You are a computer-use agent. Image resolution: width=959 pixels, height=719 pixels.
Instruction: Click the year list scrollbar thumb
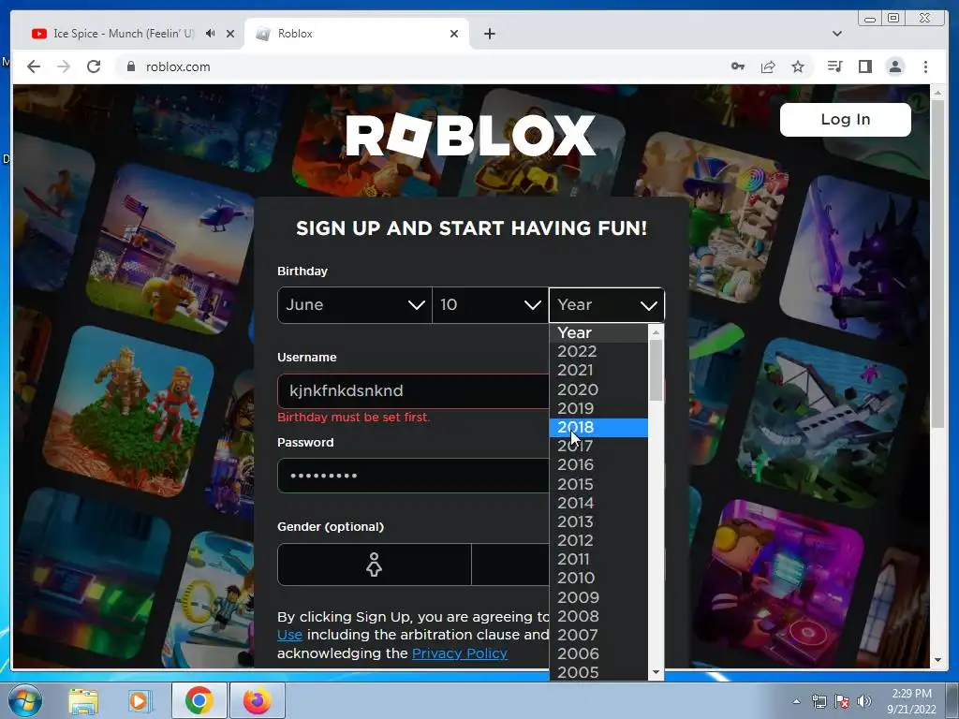coord(656,370)
